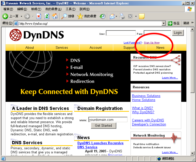Screen dimensions: 196x162
Task: Click the Print icon in toolbar
Action: (122, 16)
